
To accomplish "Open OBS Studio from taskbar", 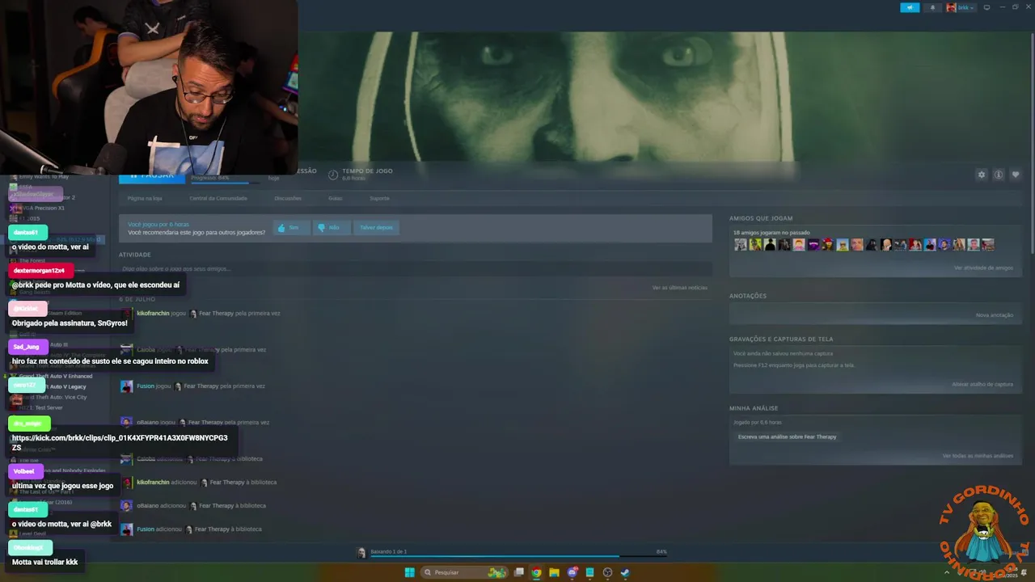I will click(x=608, y=572).
